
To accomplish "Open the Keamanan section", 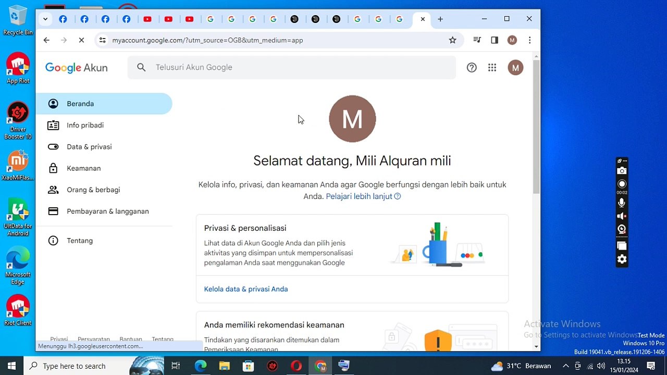I will (104, 168).
